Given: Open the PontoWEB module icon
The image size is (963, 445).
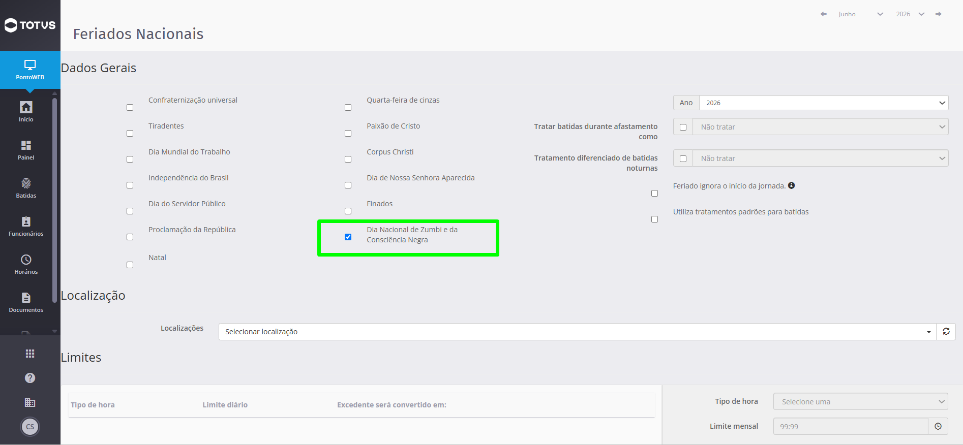Looking at the screenshot, I should (30, 70).
